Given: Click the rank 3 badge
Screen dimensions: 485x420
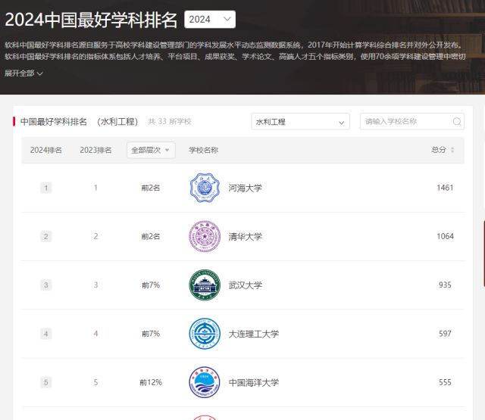Looking at the screenshot, I should pos(46,285).
